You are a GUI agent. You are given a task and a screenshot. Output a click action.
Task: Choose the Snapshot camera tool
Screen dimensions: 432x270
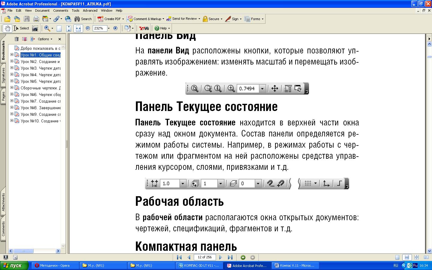35,28
